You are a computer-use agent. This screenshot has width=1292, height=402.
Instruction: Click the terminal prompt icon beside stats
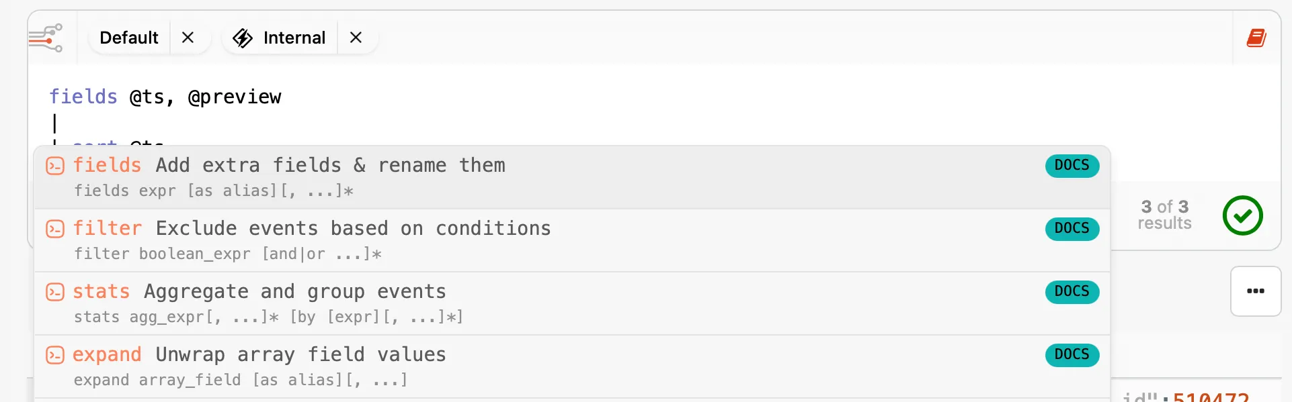55,292
